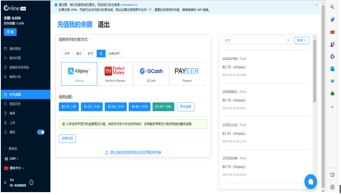Add a sidebar app with plus icon
This screenshot has height=195, width=341.
(x=332, y=107)
